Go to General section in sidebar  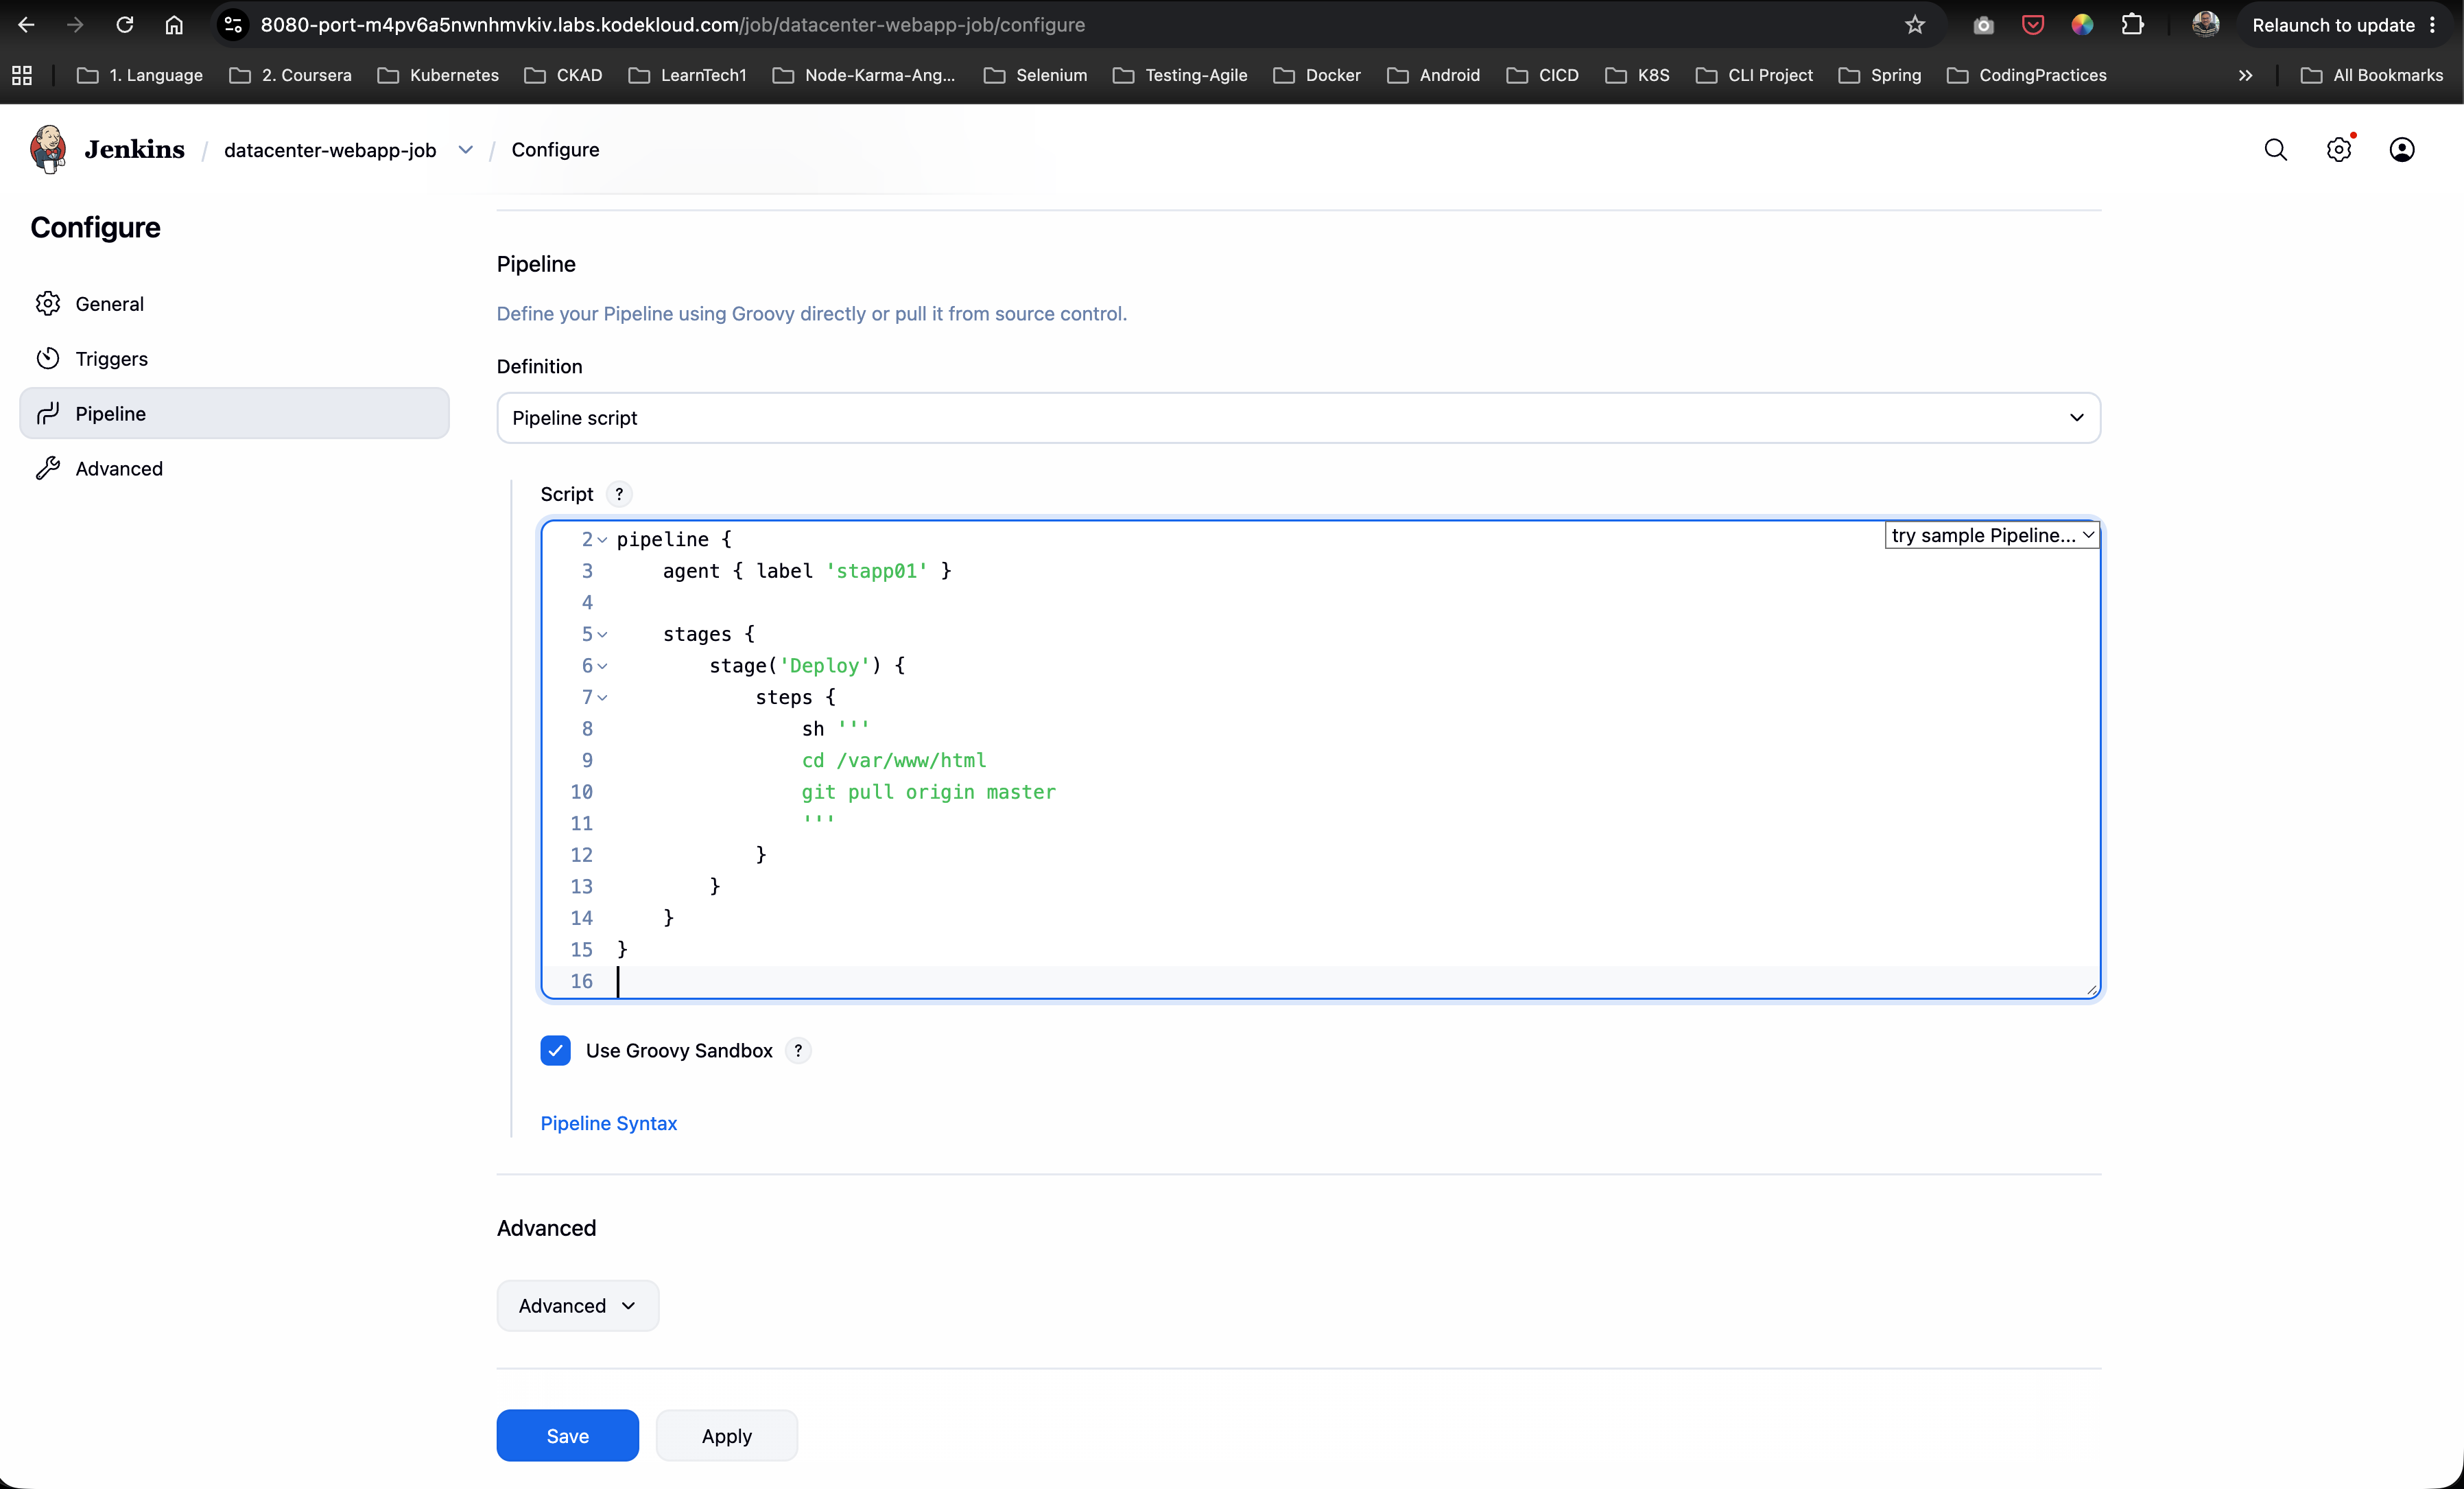pyautogui.click(x=234, y=303)
